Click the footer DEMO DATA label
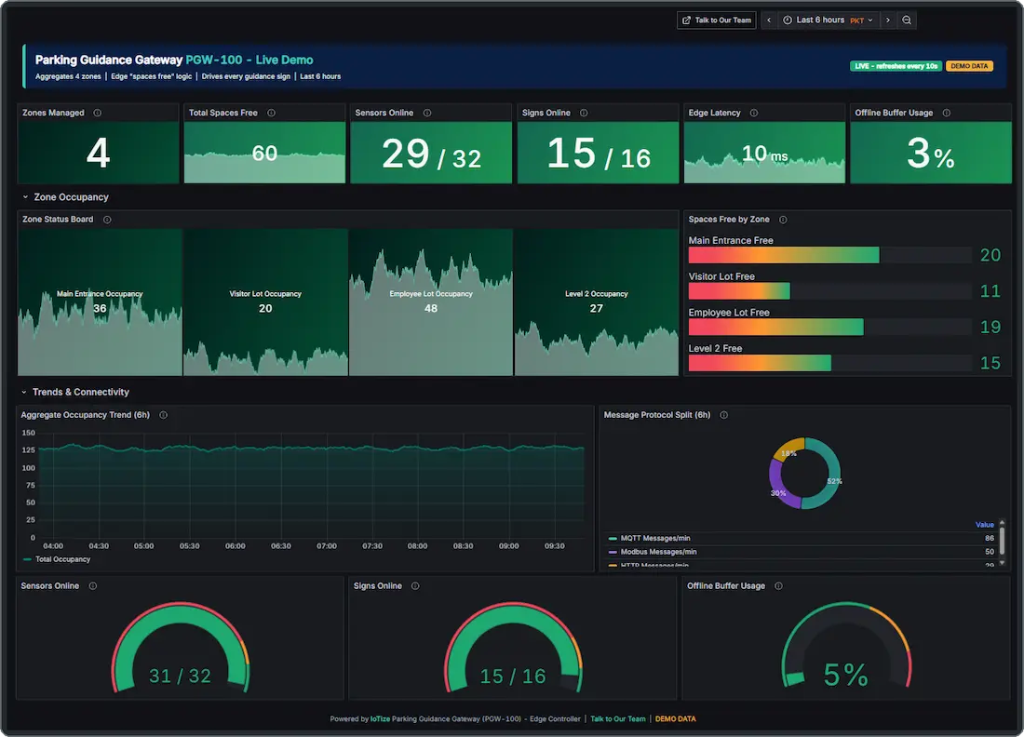The width and height of the screenshot is (1024, 737). tap(675, 719)
